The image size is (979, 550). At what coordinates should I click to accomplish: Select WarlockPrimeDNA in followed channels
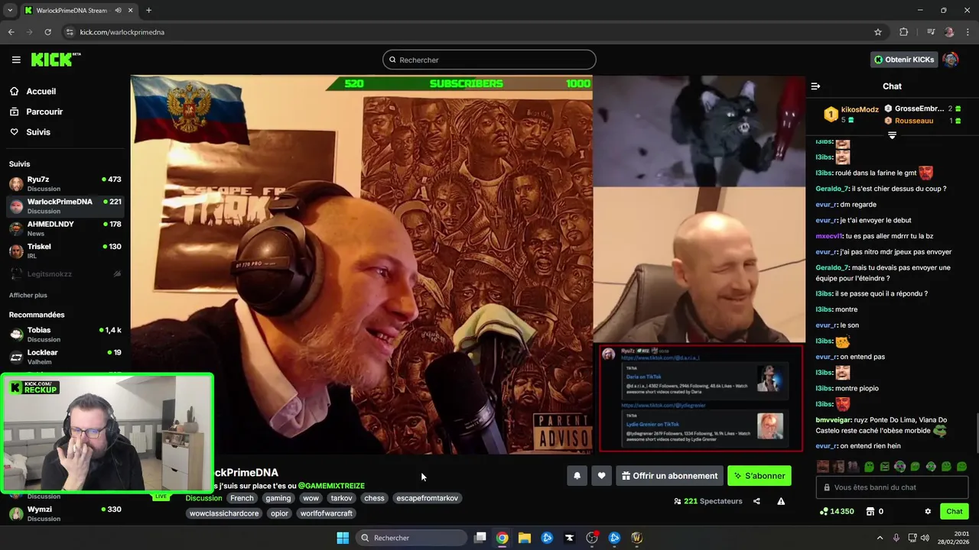click(65, 205)
